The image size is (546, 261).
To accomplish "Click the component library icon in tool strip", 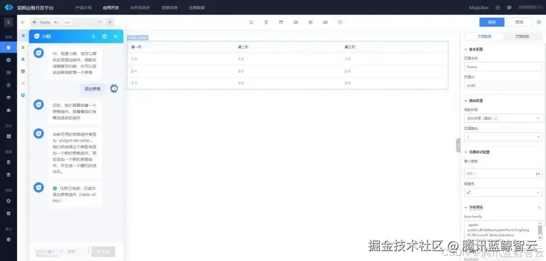I will pos(23,36).
